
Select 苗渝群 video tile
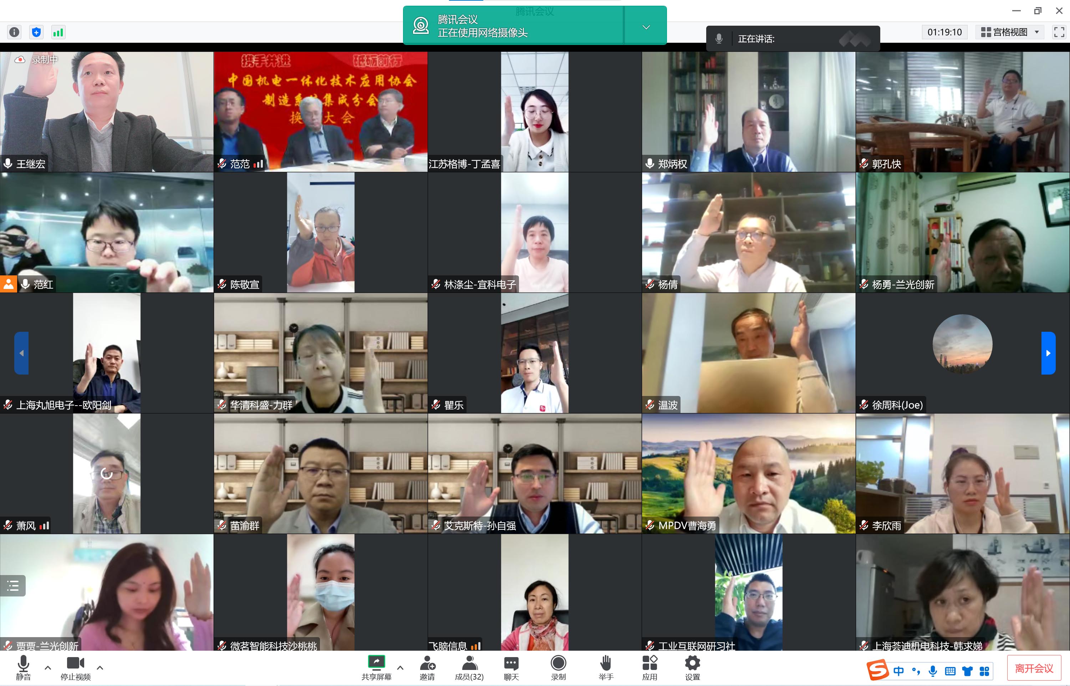click(x=321, y=473)
